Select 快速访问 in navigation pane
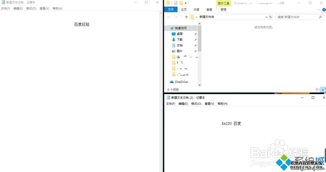This screenshot has height=172, width=326. tap(181, 28)
